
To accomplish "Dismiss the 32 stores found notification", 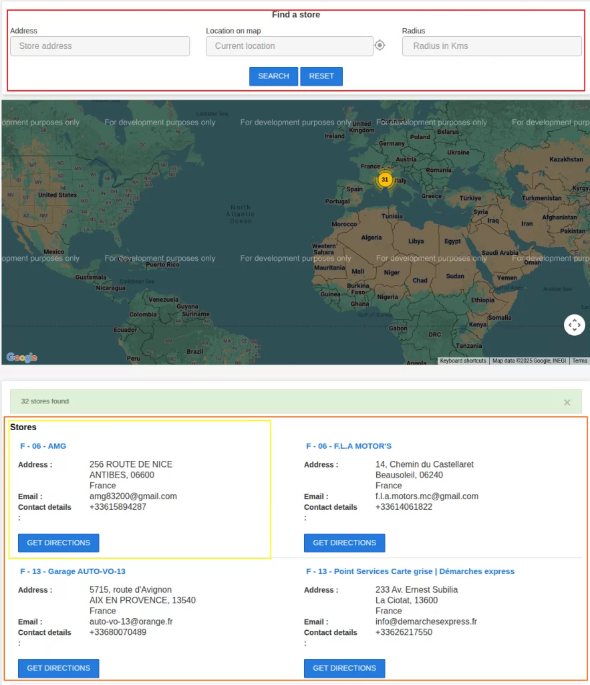I will point(567,402).
